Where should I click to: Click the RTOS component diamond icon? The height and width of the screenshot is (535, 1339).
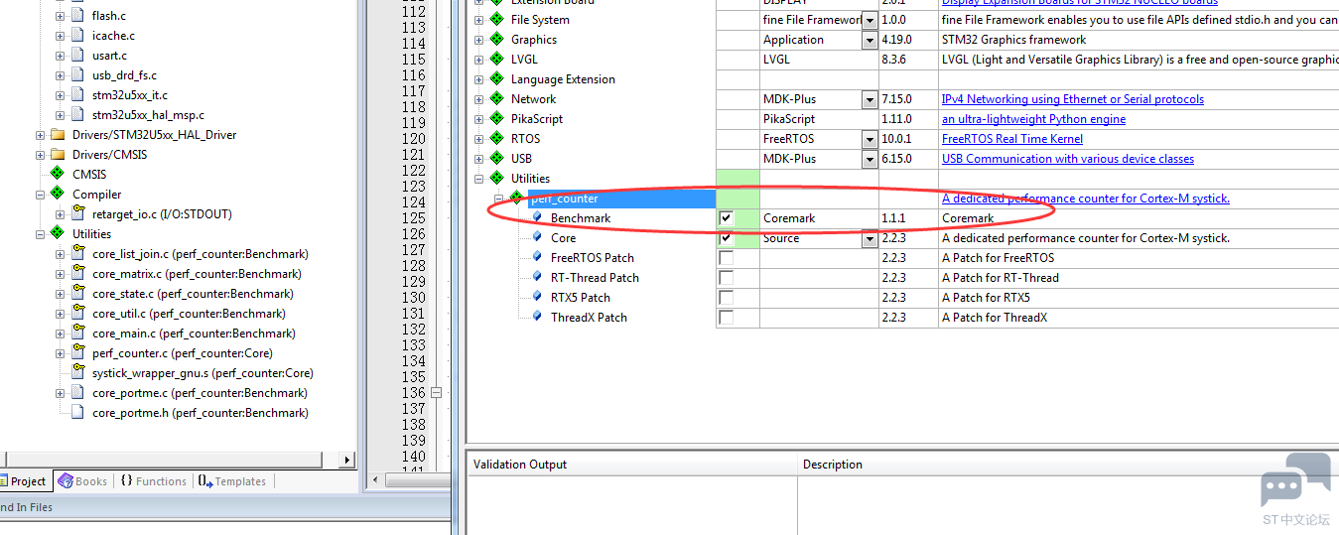[496, 139]
